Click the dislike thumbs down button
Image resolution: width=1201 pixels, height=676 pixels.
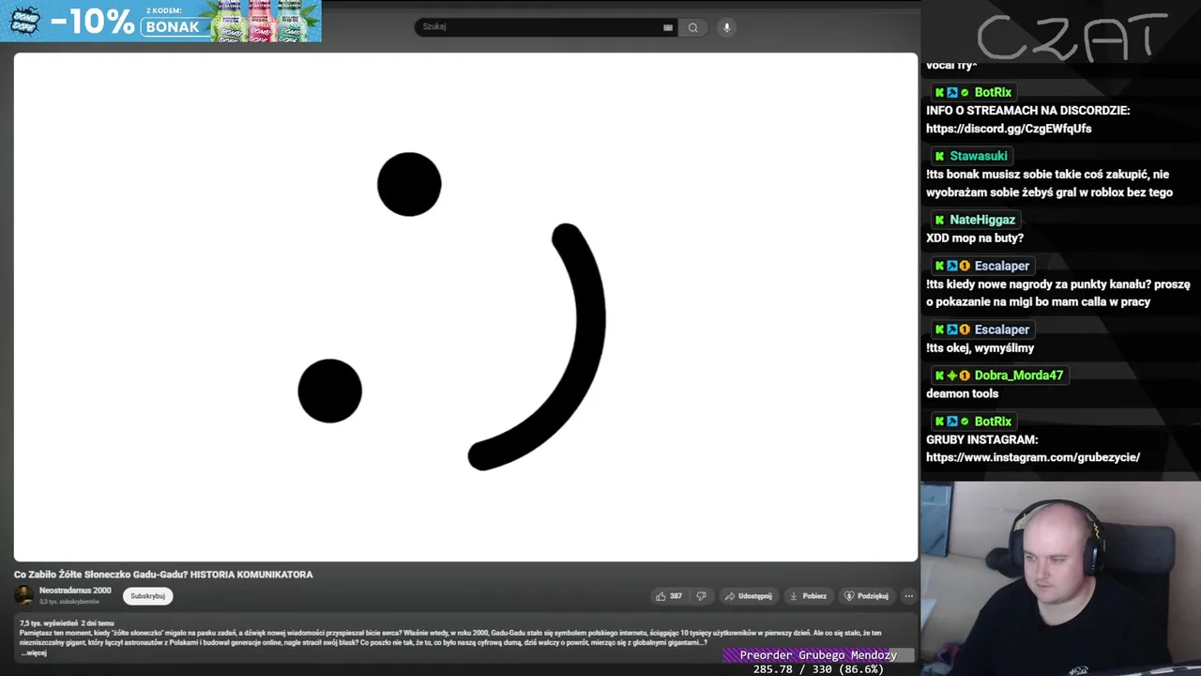(701, 596)
